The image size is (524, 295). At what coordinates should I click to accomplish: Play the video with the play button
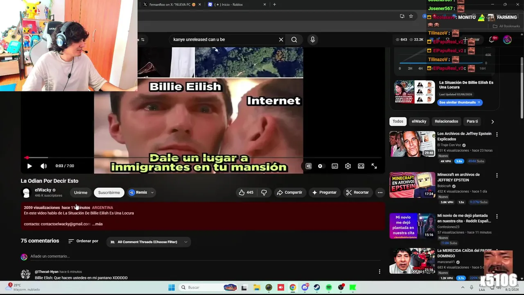pos(29,166)
